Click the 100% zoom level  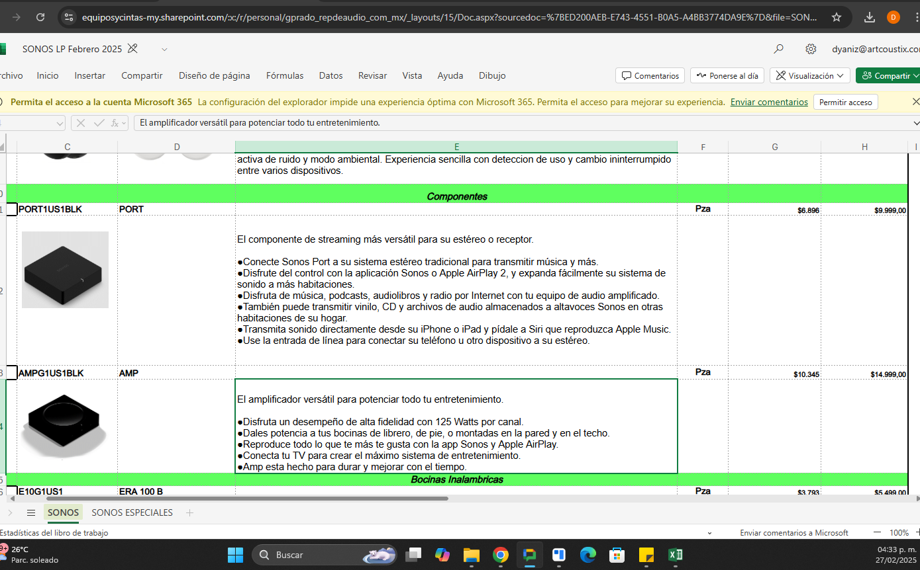(x=899, y=532)
